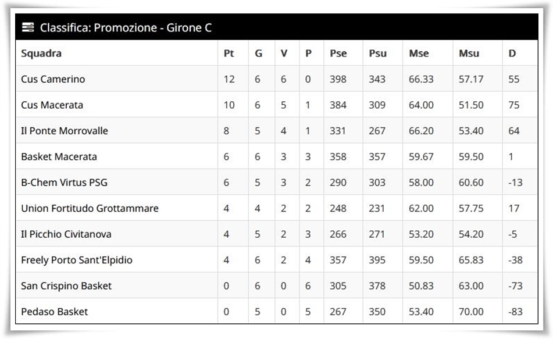Select San Crispino Basket team name
This screenshot has width=553, height=339.
(66, 286)
